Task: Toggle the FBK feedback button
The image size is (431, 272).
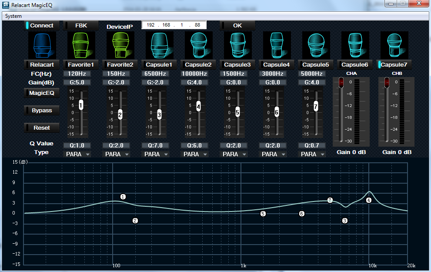Action: click(x=81, y=26)
